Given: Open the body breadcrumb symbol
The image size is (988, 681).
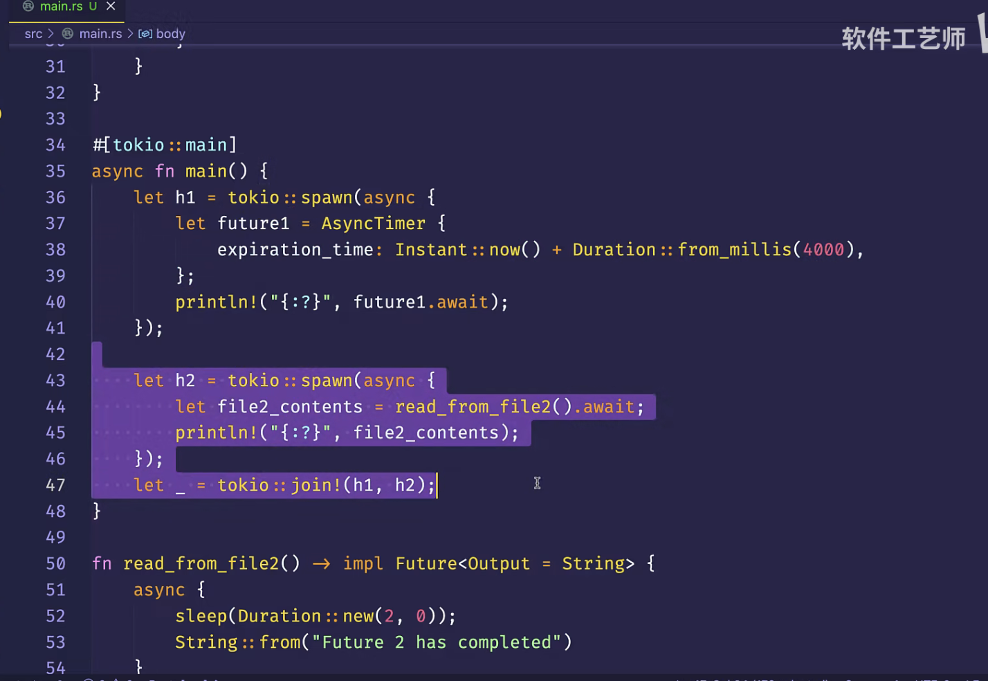Looking at the screenshot, I should [x=170, y=34].
